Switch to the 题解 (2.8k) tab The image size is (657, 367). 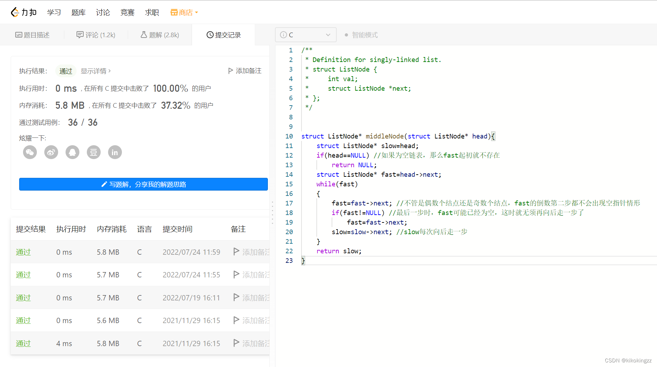(159, 35)
